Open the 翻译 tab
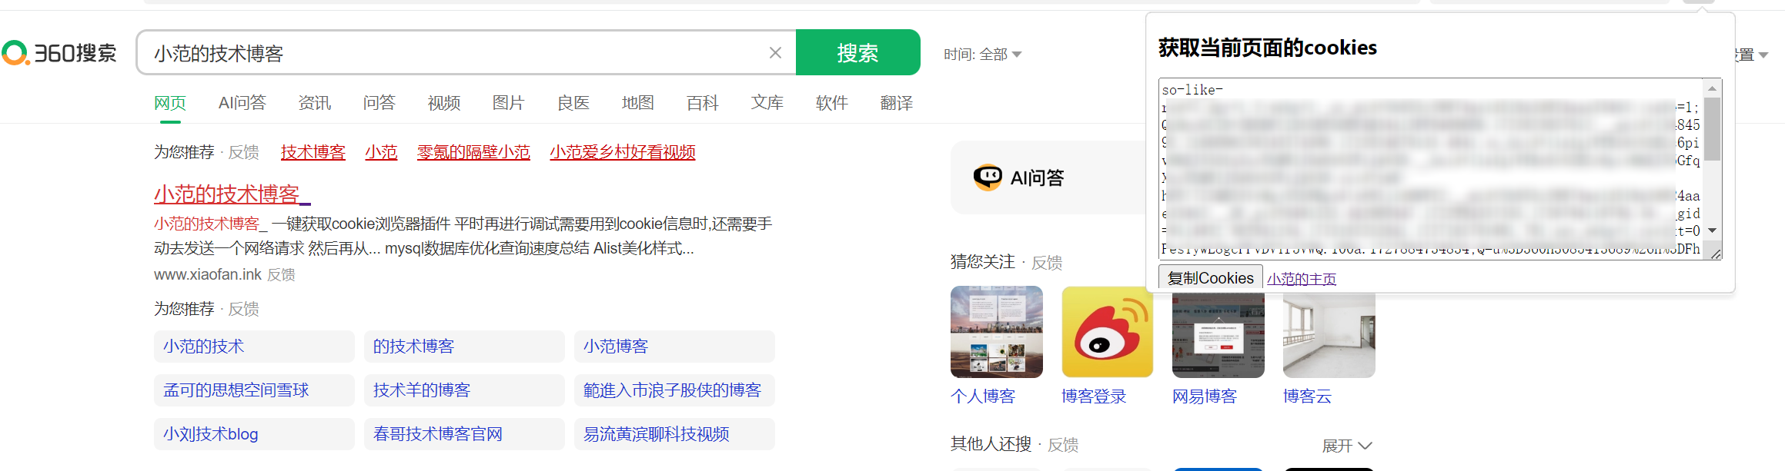 [x=897, y=103]
